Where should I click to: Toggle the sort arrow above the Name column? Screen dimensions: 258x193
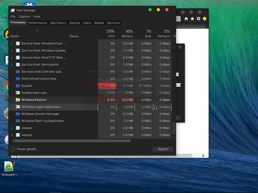37,30
